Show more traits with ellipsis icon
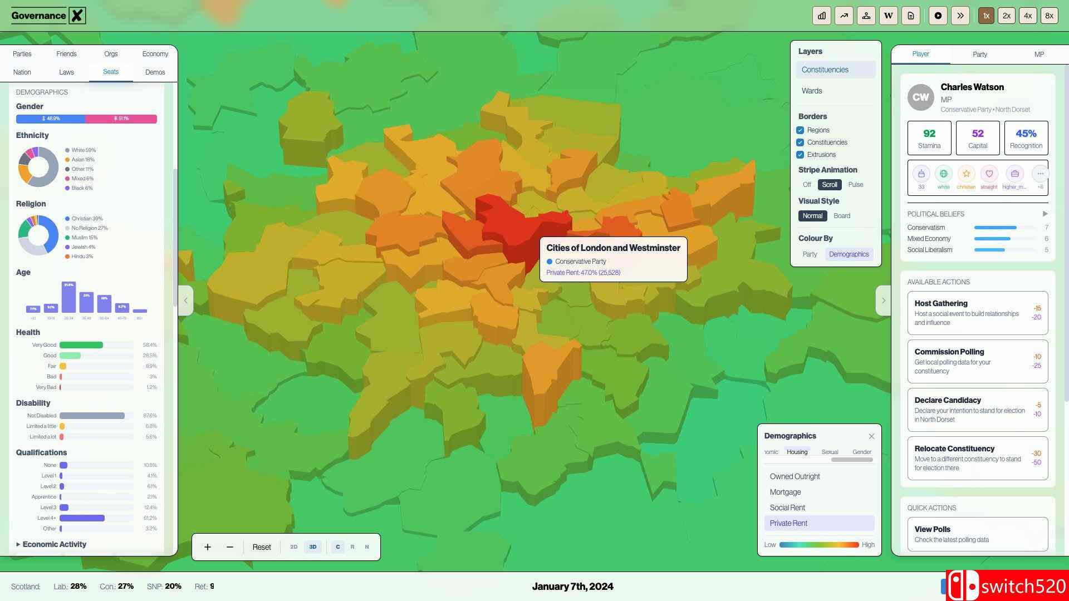 pyautogui.click(x=1040, y=174)
